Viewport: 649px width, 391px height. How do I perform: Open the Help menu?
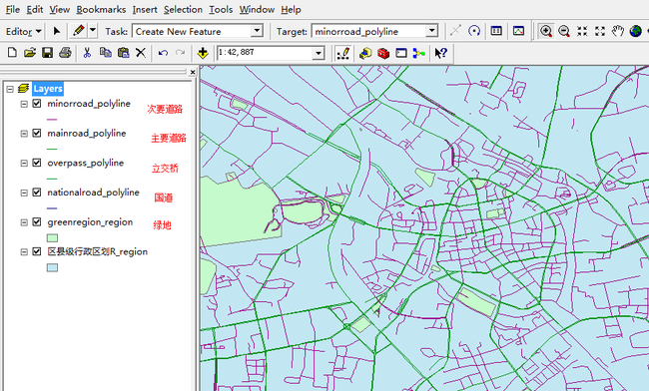(291, 10)
